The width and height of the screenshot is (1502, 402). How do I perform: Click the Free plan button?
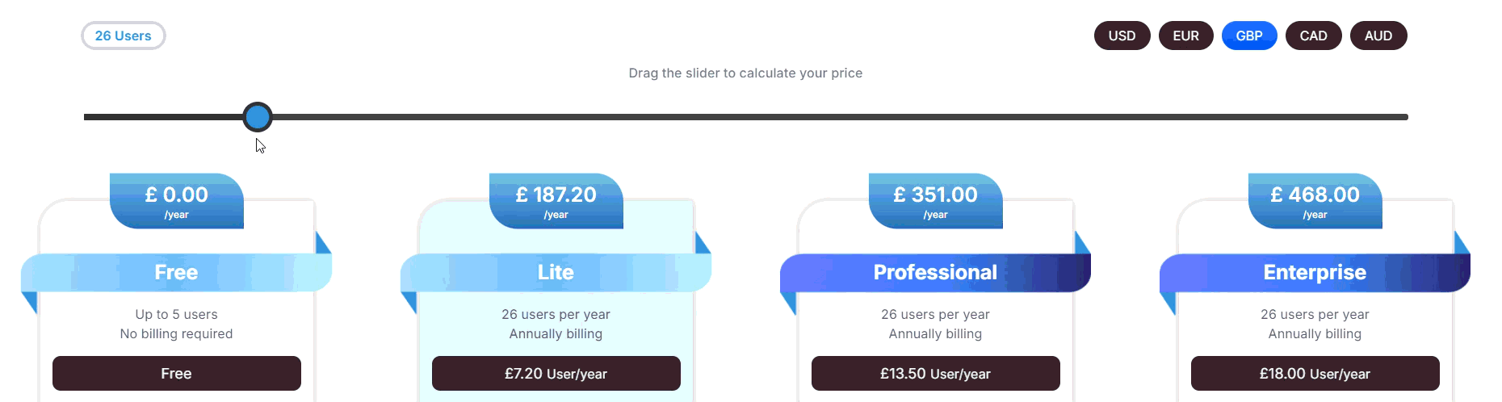click(x=176, y=373)
